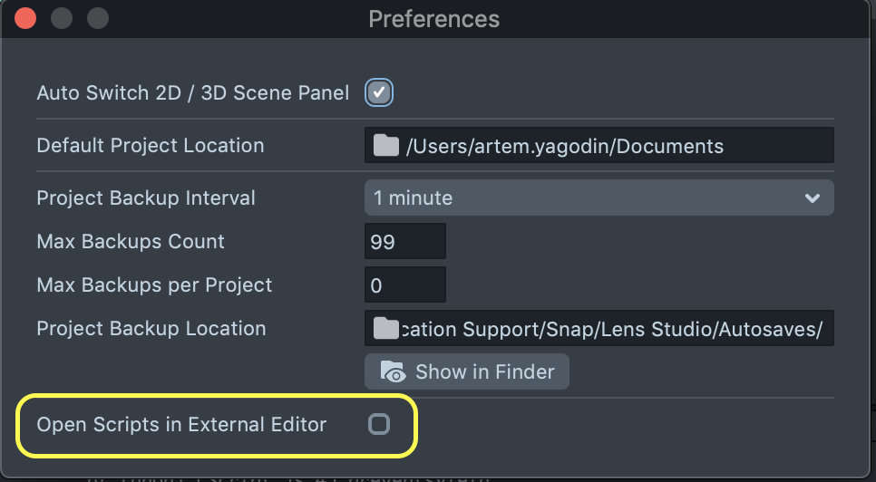
Task: Click the Preferences title text
Action: pyautogui.click(x=433, y=19)
